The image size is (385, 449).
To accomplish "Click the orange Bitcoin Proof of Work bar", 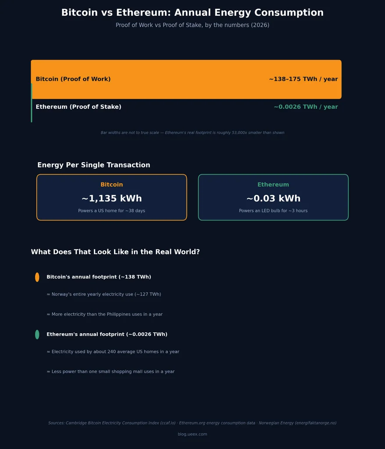I will 186,79.
